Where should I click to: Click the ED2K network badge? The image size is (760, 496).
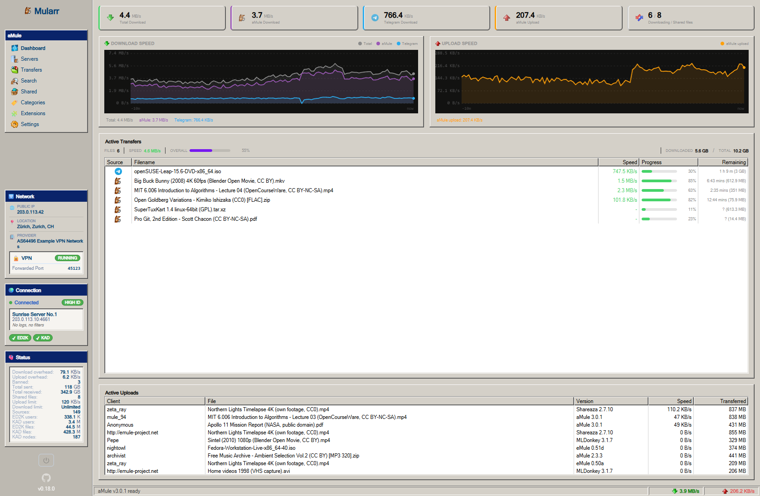pos(20,338)
